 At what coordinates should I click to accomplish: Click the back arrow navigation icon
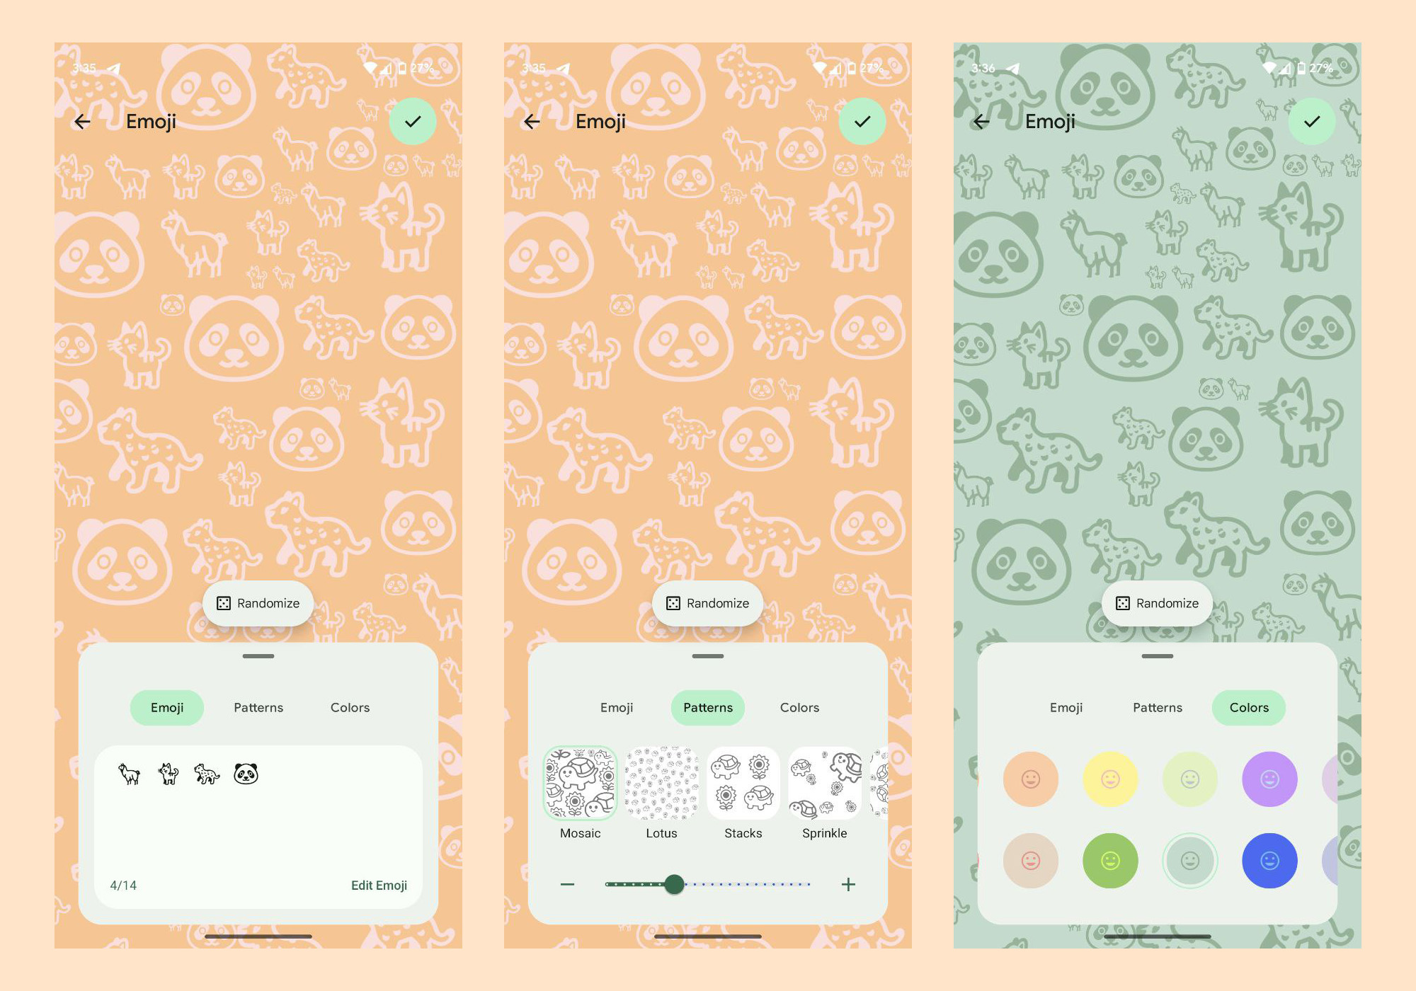86,120
